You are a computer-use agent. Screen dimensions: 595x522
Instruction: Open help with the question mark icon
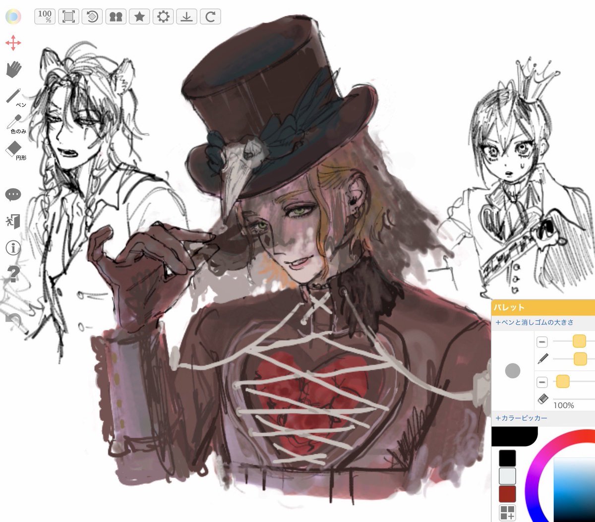click(13, 274)
